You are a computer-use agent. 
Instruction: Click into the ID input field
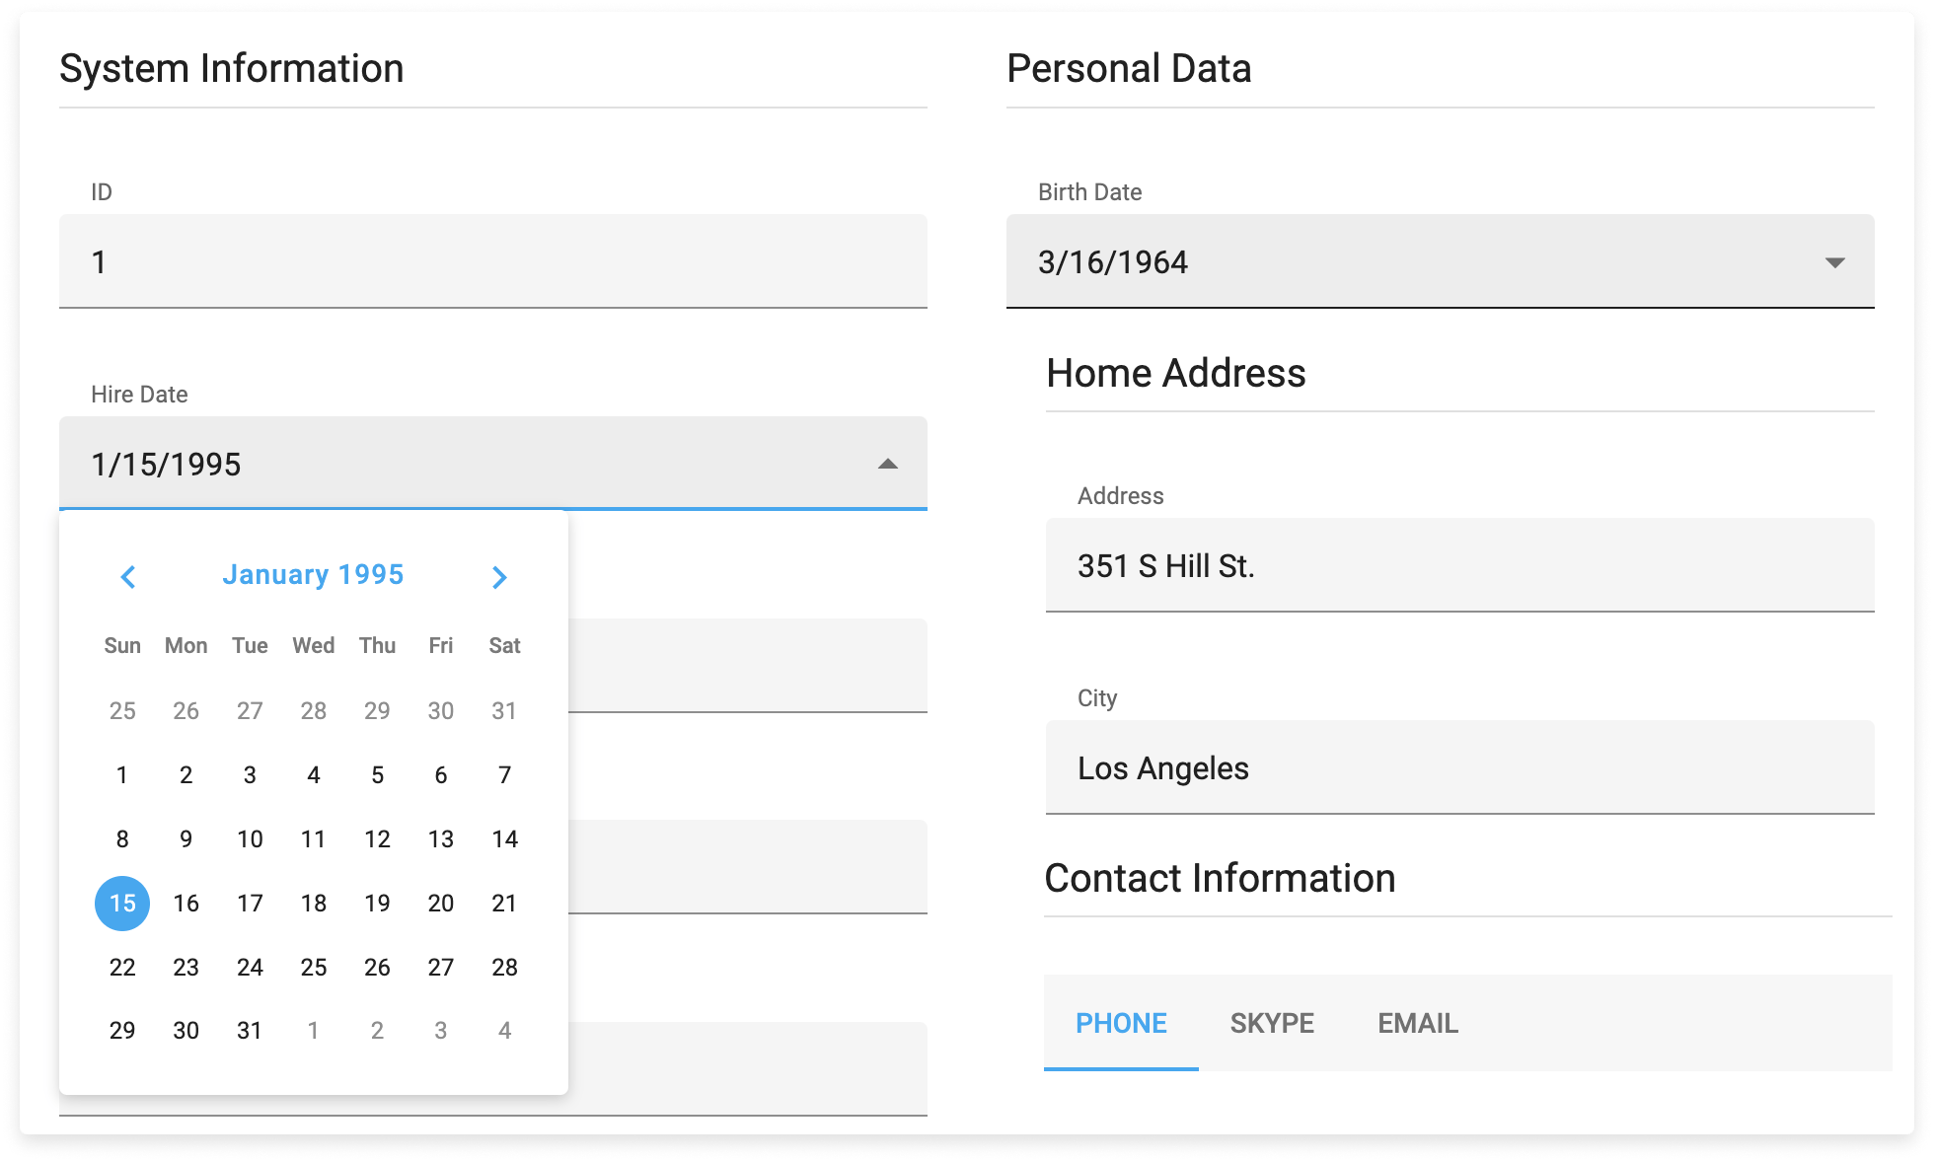(493, 262)
